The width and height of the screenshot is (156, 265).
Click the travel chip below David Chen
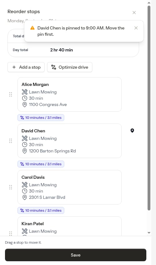[41, 164]
